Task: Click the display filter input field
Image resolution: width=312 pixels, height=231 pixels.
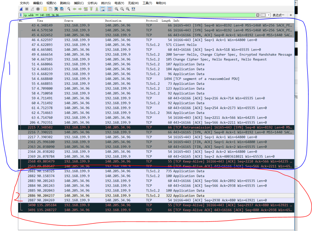Action: pos(139,15)
